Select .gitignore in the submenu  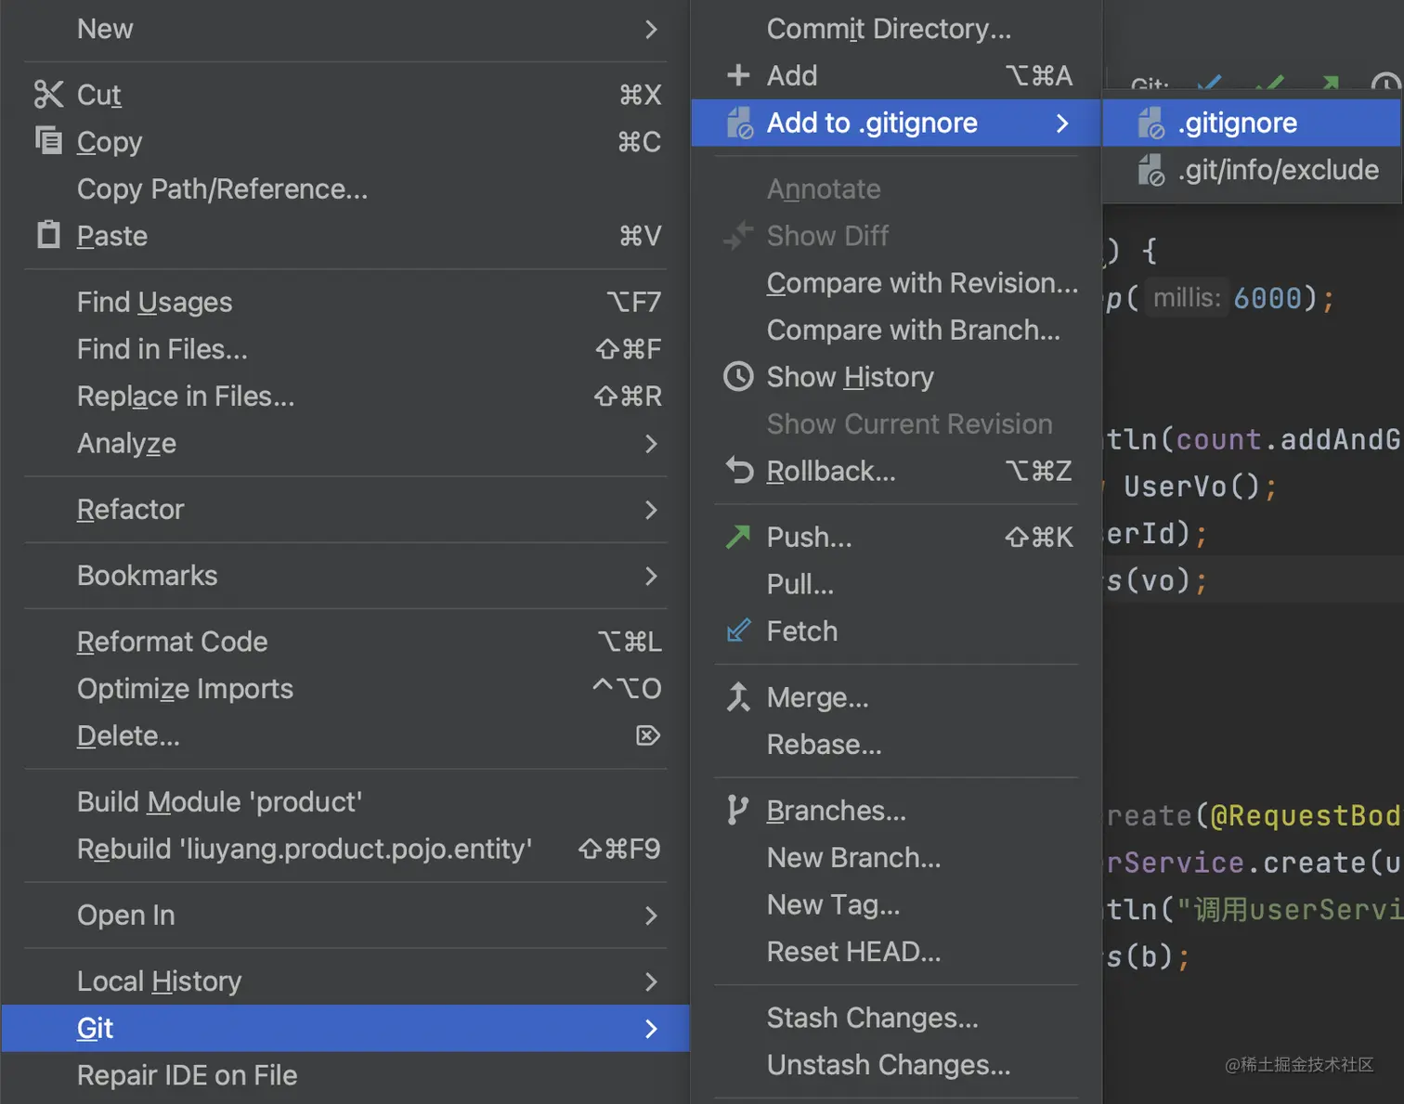click(1237, 123)
